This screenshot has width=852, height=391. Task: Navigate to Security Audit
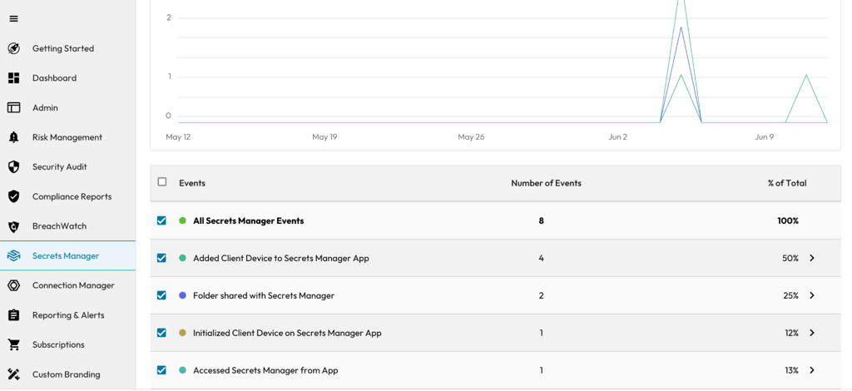coord(60,166)
